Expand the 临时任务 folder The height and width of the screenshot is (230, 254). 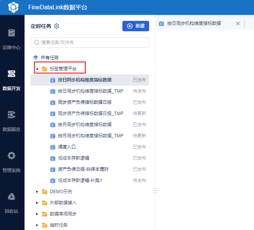click(x=37, y=225)
